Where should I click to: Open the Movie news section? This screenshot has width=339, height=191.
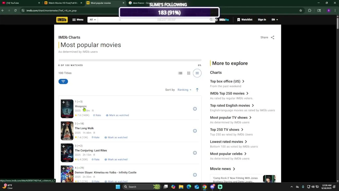point(223,169)
